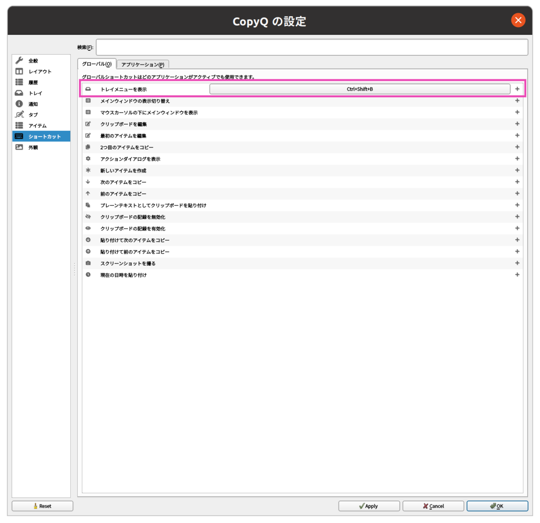Add shortcut with plus for 最初のアイテムを編集
The image size is (540, 523).
(x=517, y=136)
